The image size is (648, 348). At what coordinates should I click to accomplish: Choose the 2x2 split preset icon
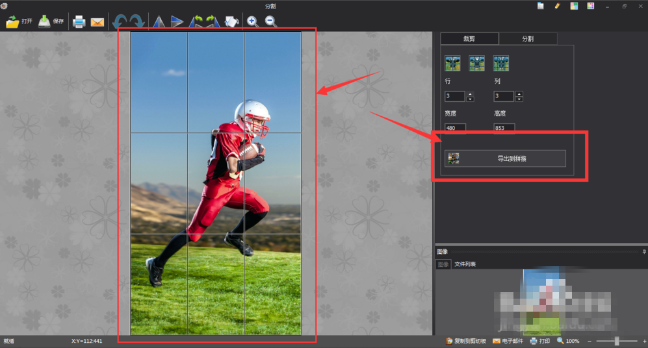click(x=452, y=64)
